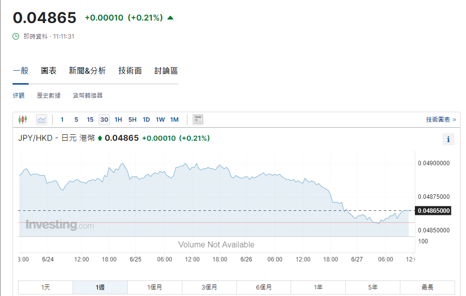This screenshot has height=296, width=466.
Task: Click the news table icon in chart toolbar
Action: pos(198,120)
